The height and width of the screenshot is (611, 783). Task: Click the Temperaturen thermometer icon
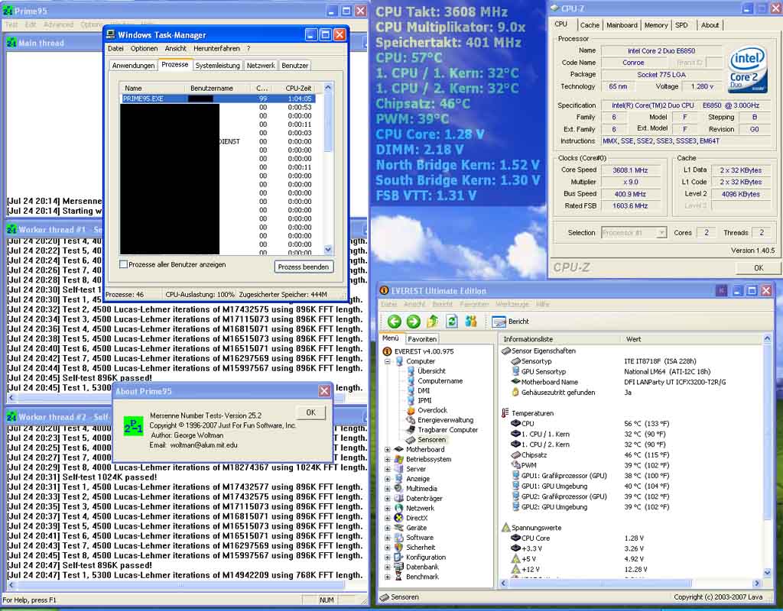point(505,413)
